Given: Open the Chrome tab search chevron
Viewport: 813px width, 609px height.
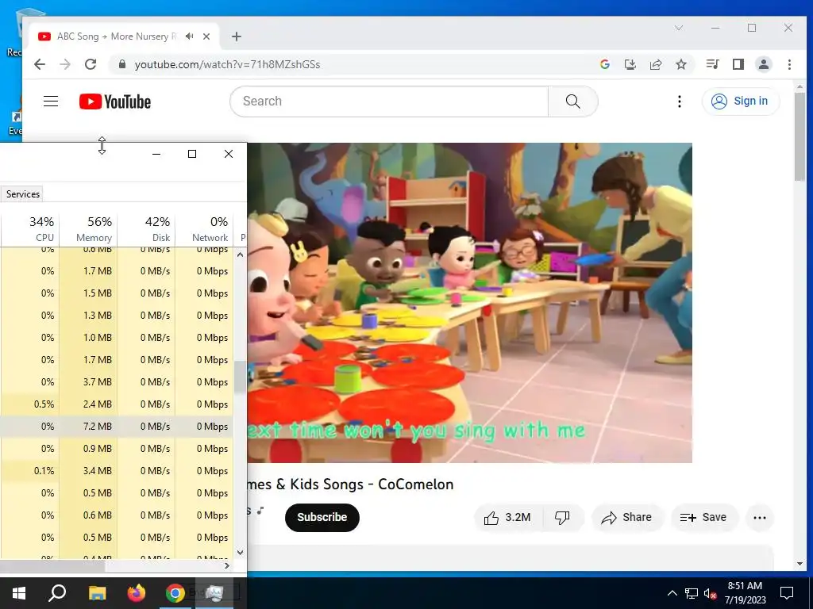Looking at the screenshot, I should [679, 28].
